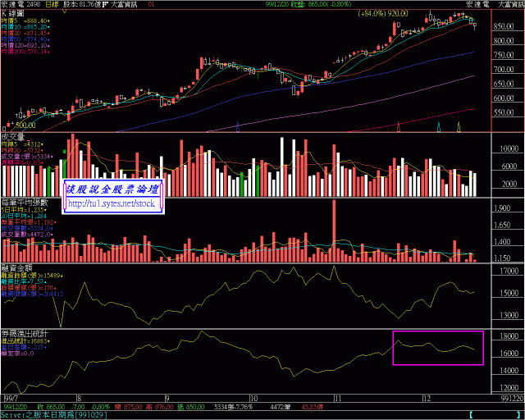Image resolution: width=525 pixels, height=420 pixels.
Task: Click the 850.00 price axis label
Action: coord(504,26)
